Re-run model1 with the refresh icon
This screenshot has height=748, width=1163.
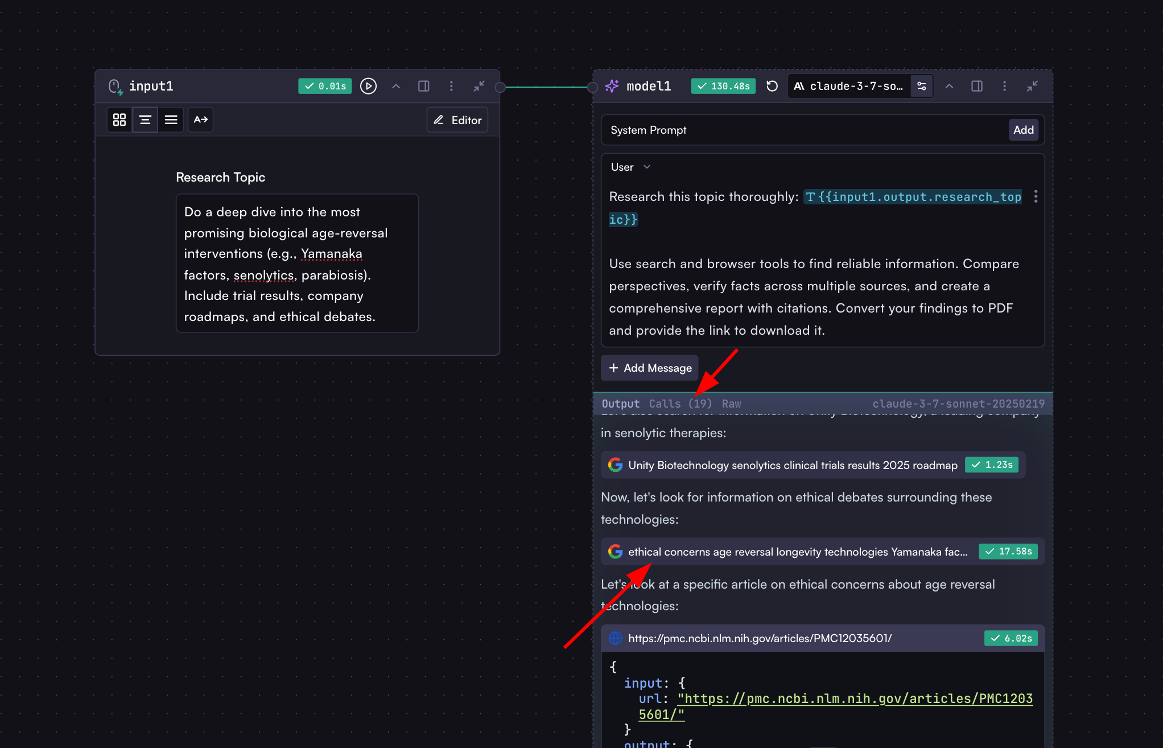[x=772, y=86]
